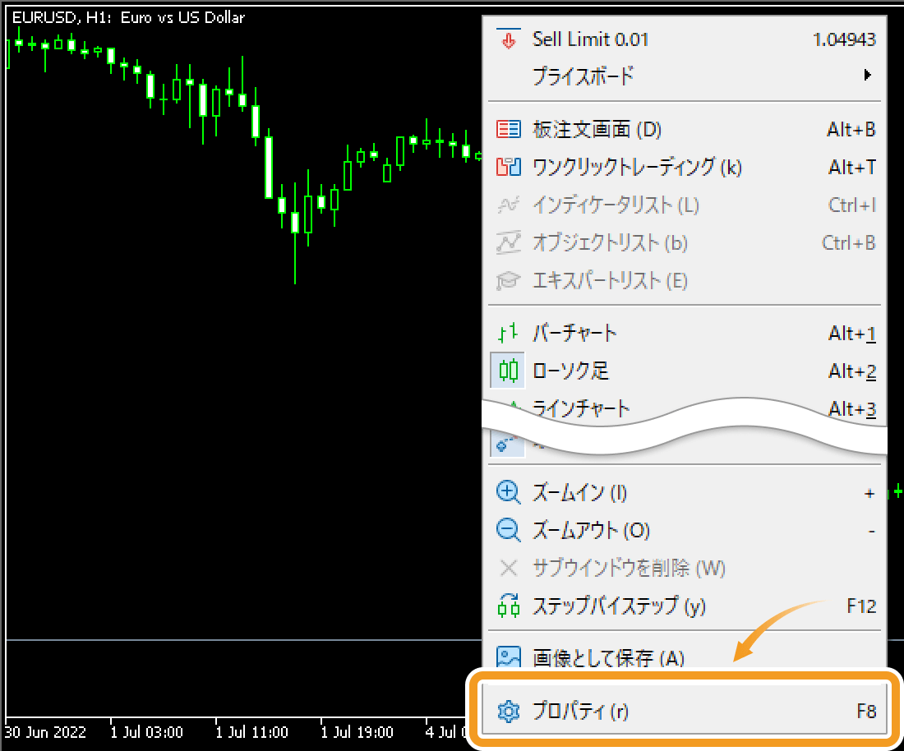904x751 pixels.
Task: Click the 1.04943 price value
Action: [x=844, y=39]
